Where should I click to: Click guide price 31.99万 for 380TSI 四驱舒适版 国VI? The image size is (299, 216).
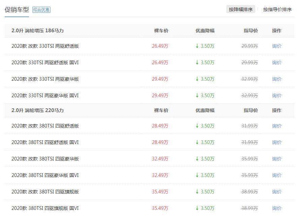250,142
